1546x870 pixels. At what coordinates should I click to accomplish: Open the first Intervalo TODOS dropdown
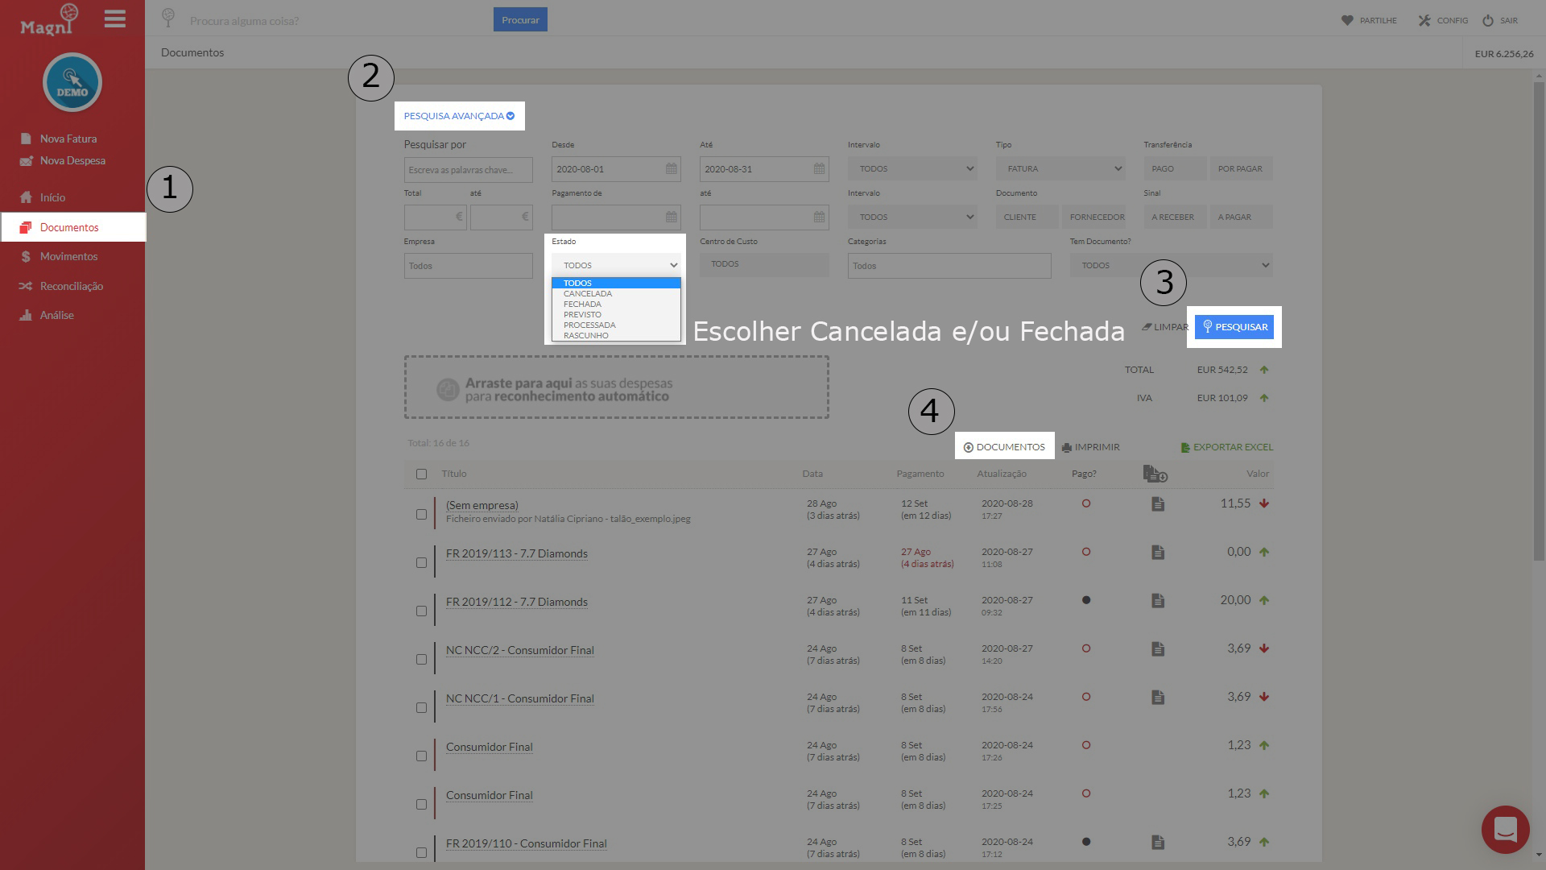click(912, 169)
